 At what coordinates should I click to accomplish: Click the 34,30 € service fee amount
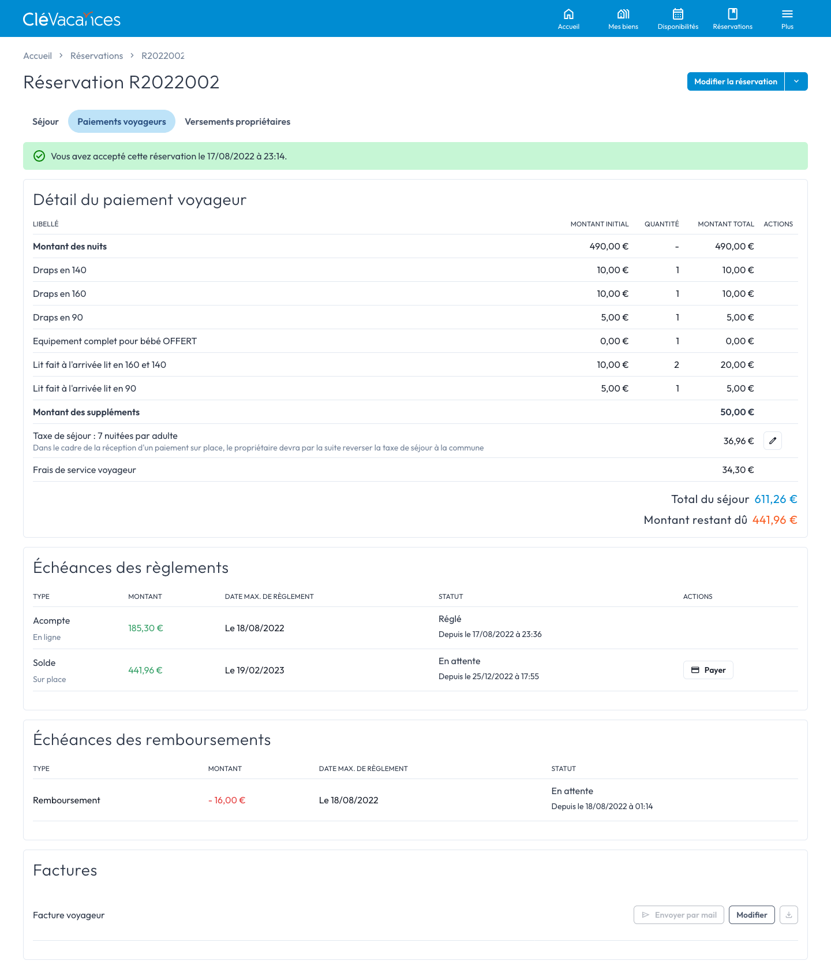[738, 470]
